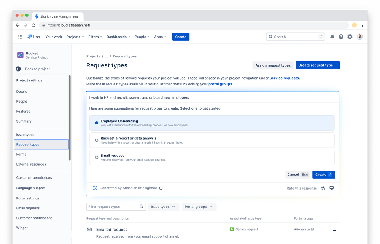Expand the Projects dropdown menu

(x=75, y=37)
